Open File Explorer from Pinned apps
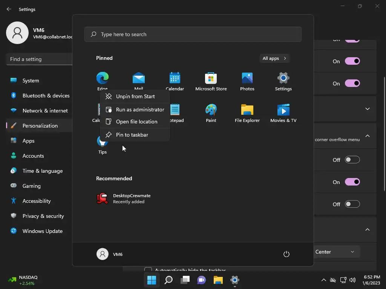The width and height of the screenshot is (386, 289). [247, 113]
